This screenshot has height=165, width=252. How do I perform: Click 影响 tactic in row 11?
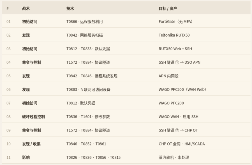[x=26, y=158]
